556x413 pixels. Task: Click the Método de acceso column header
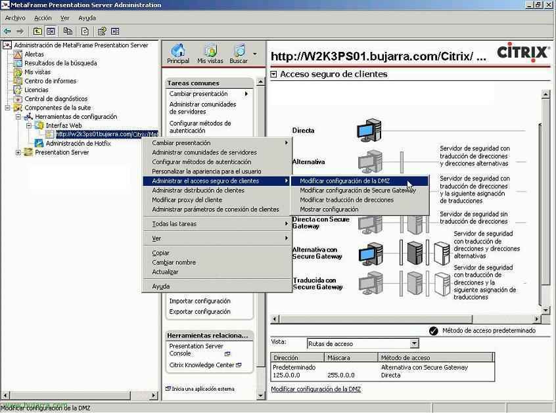tap(436, 358)
